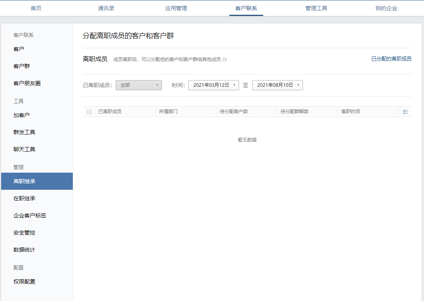Open the column settings icon in table header
The height and width of the screenshot is (301, 424).
tap(405, 112)
